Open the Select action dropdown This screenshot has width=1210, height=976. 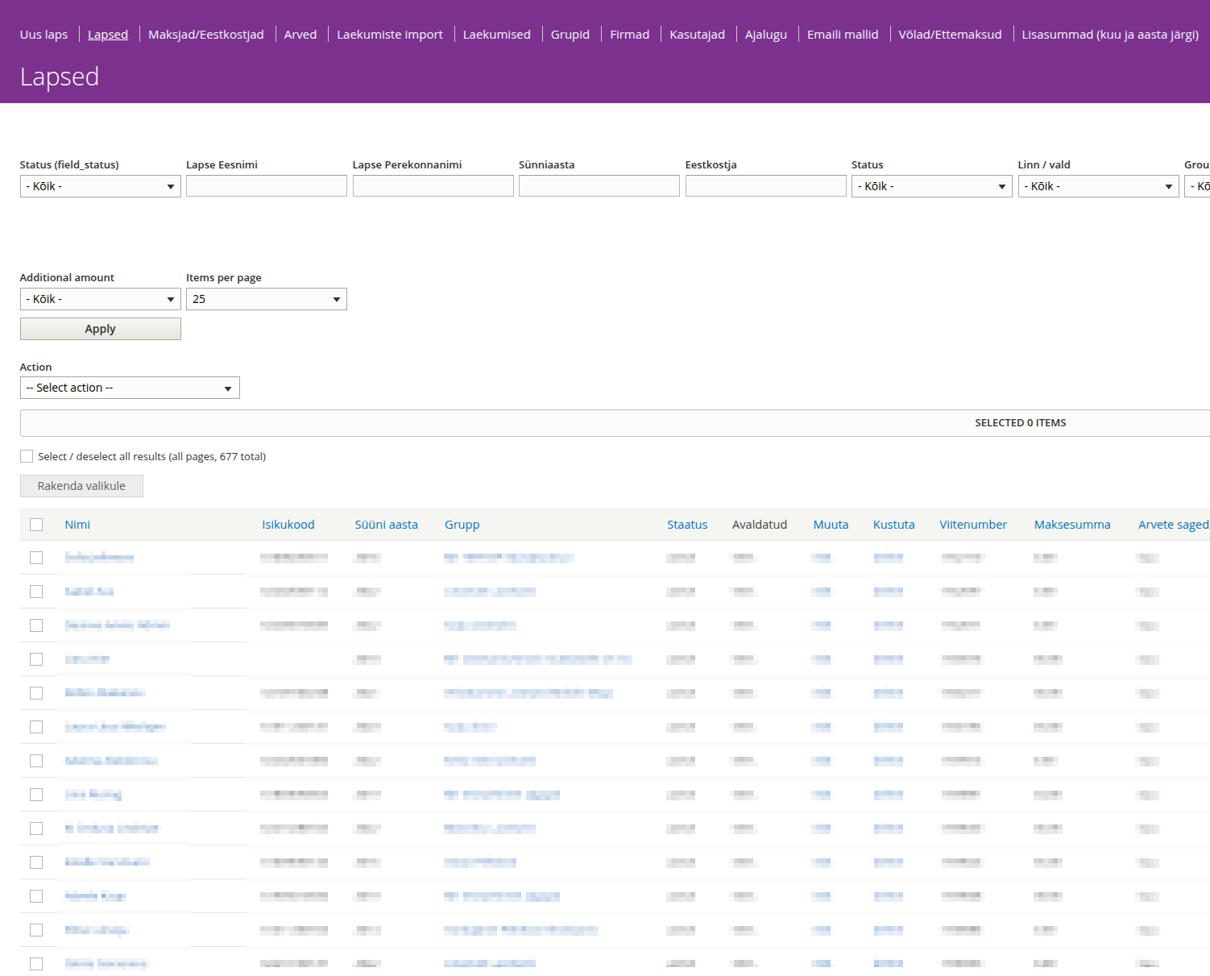(x=130, y=388)
